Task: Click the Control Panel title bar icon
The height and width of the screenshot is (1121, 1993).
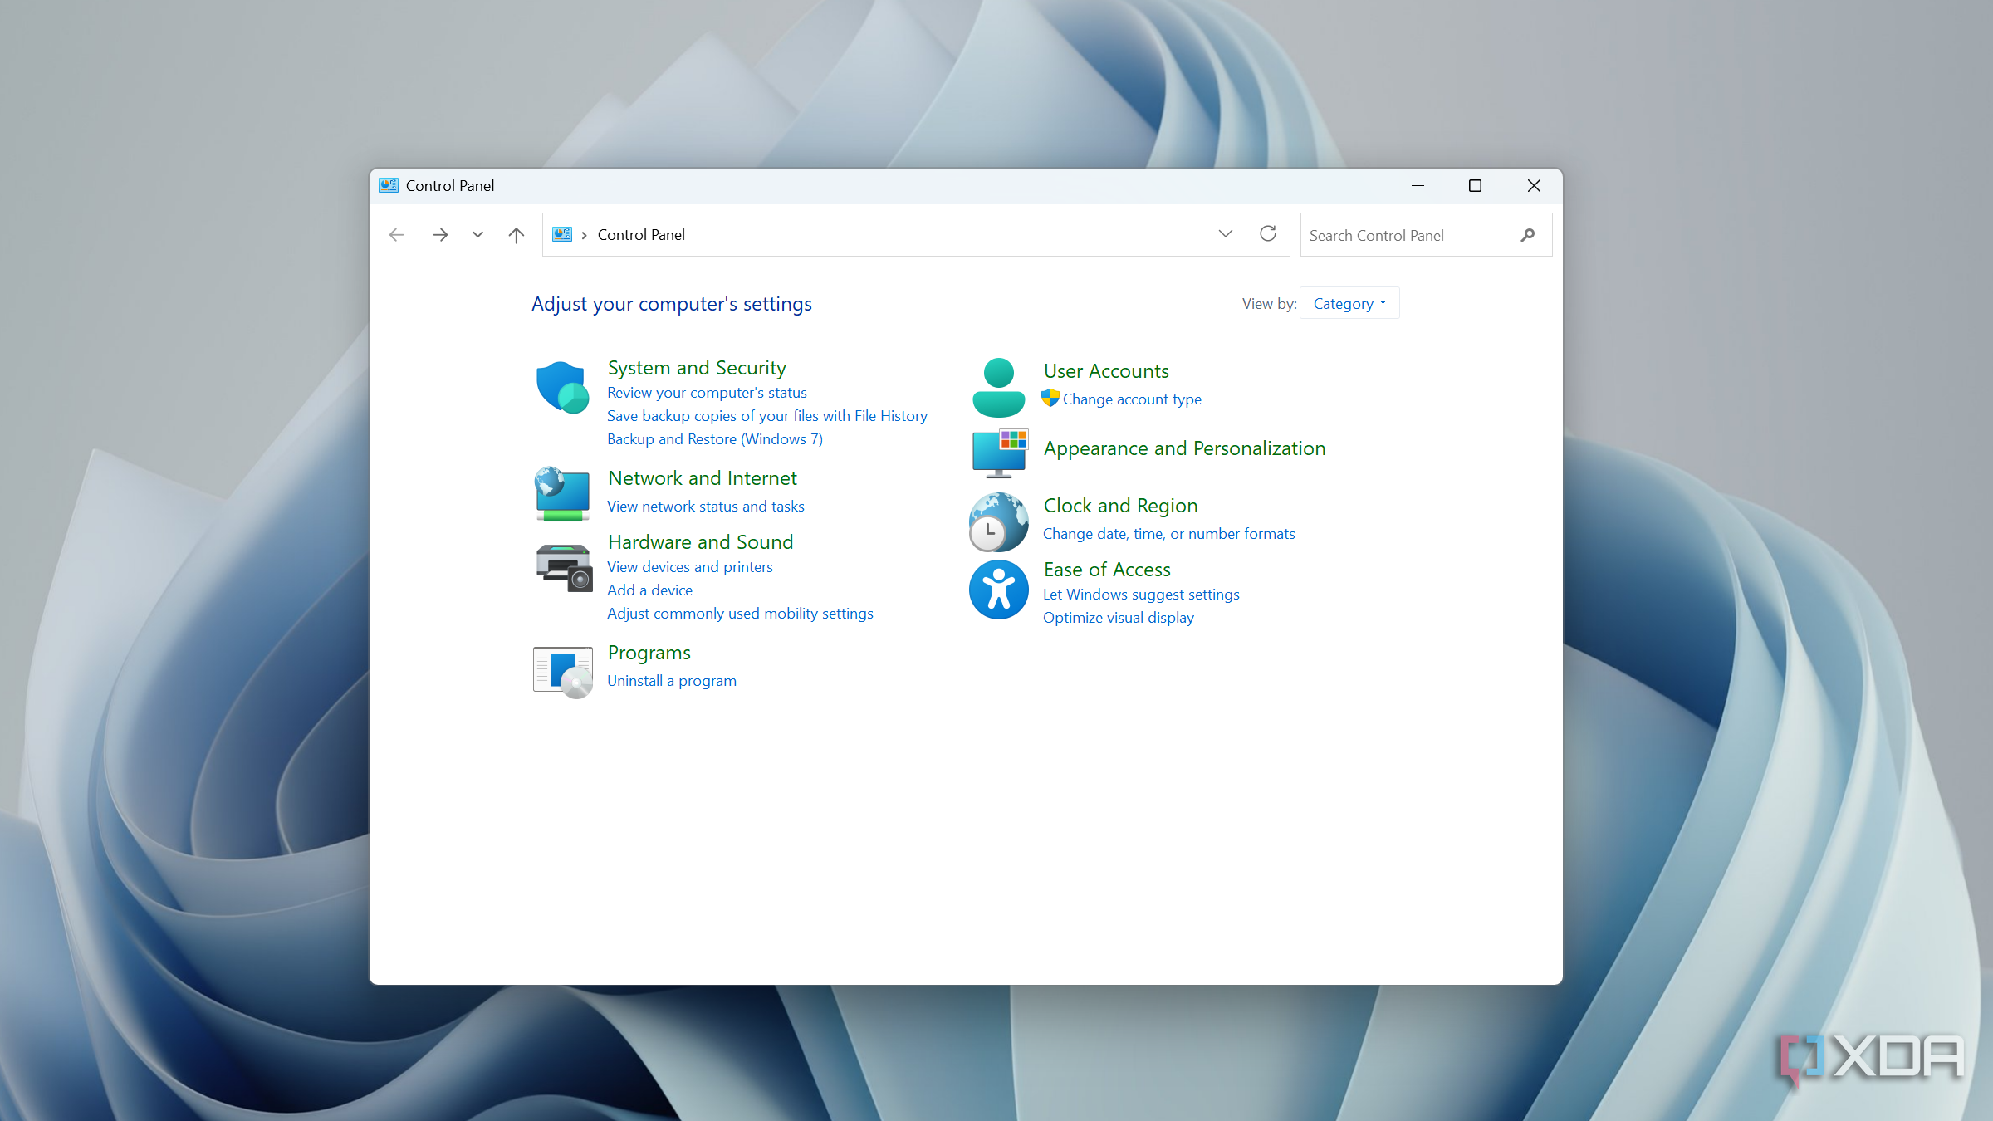Action: point(389,185)
